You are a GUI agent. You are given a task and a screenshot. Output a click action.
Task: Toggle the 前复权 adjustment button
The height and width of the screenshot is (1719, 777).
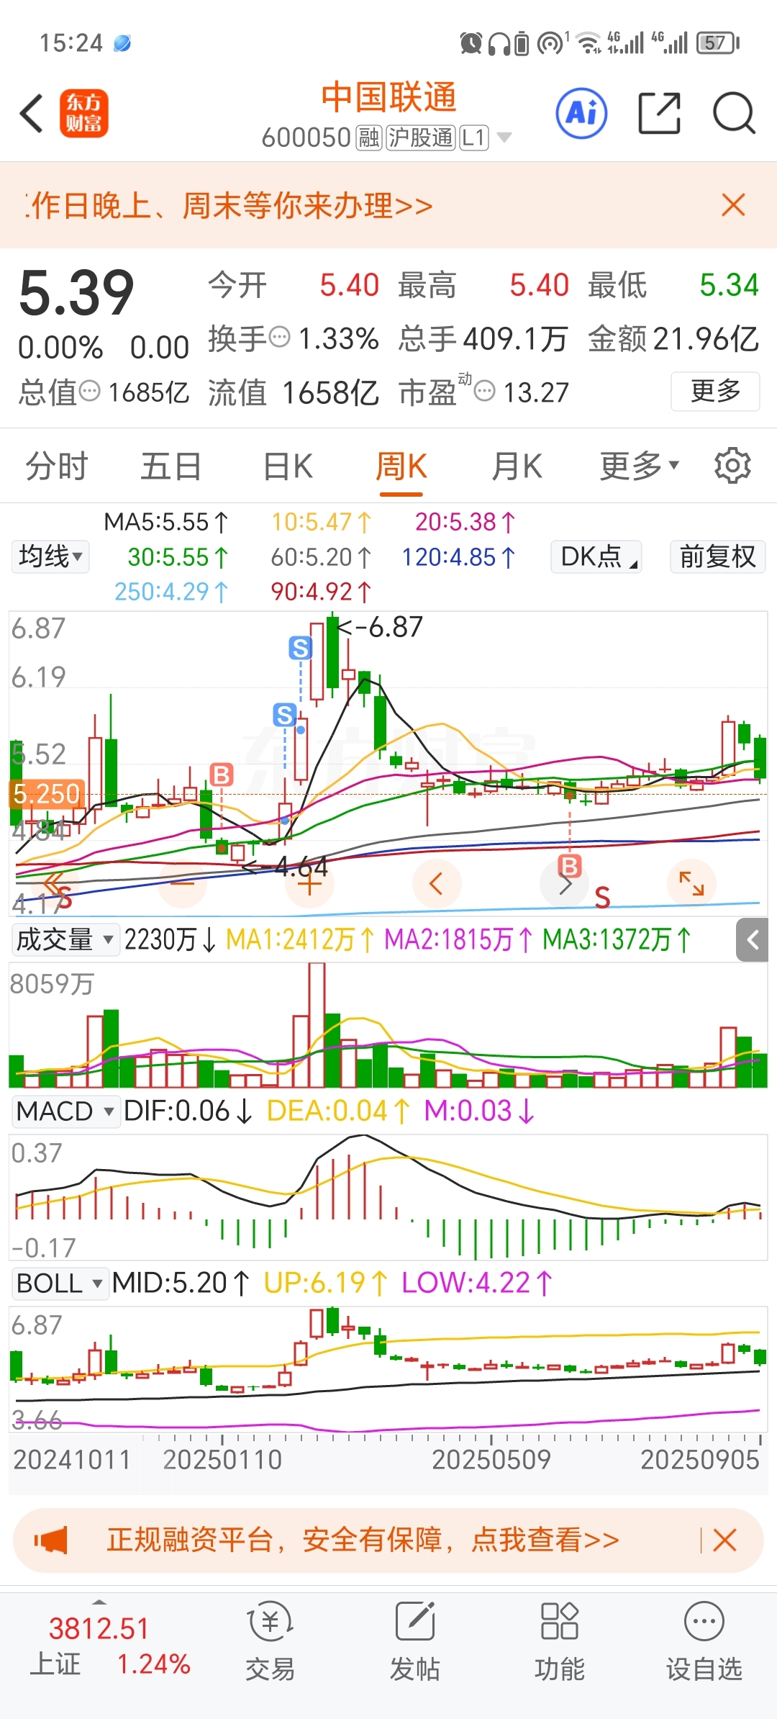pyautogui.click(x=717, y=556)
